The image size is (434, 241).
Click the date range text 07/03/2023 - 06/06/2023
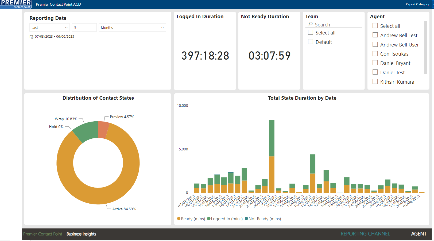pyautogui.click(x=55, y=37)
